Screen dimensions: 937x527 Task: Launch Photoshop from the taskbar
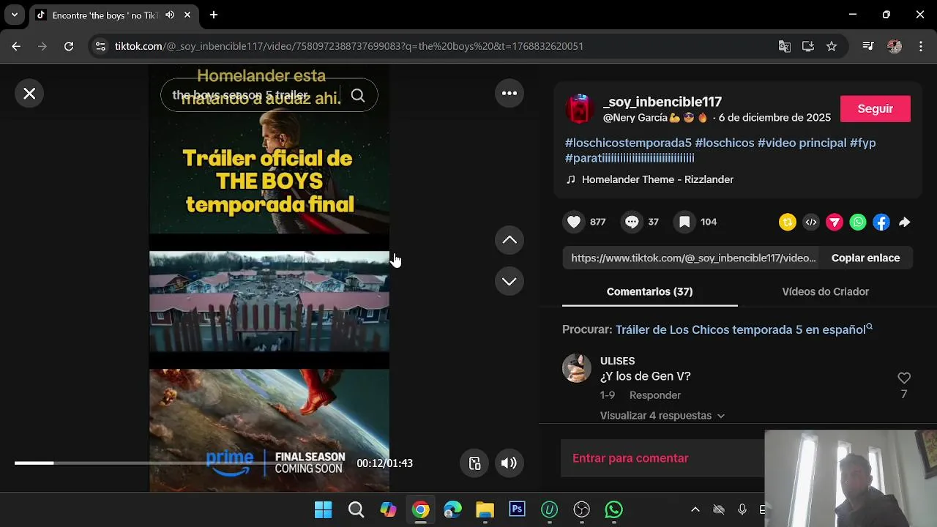coord(518,509)
